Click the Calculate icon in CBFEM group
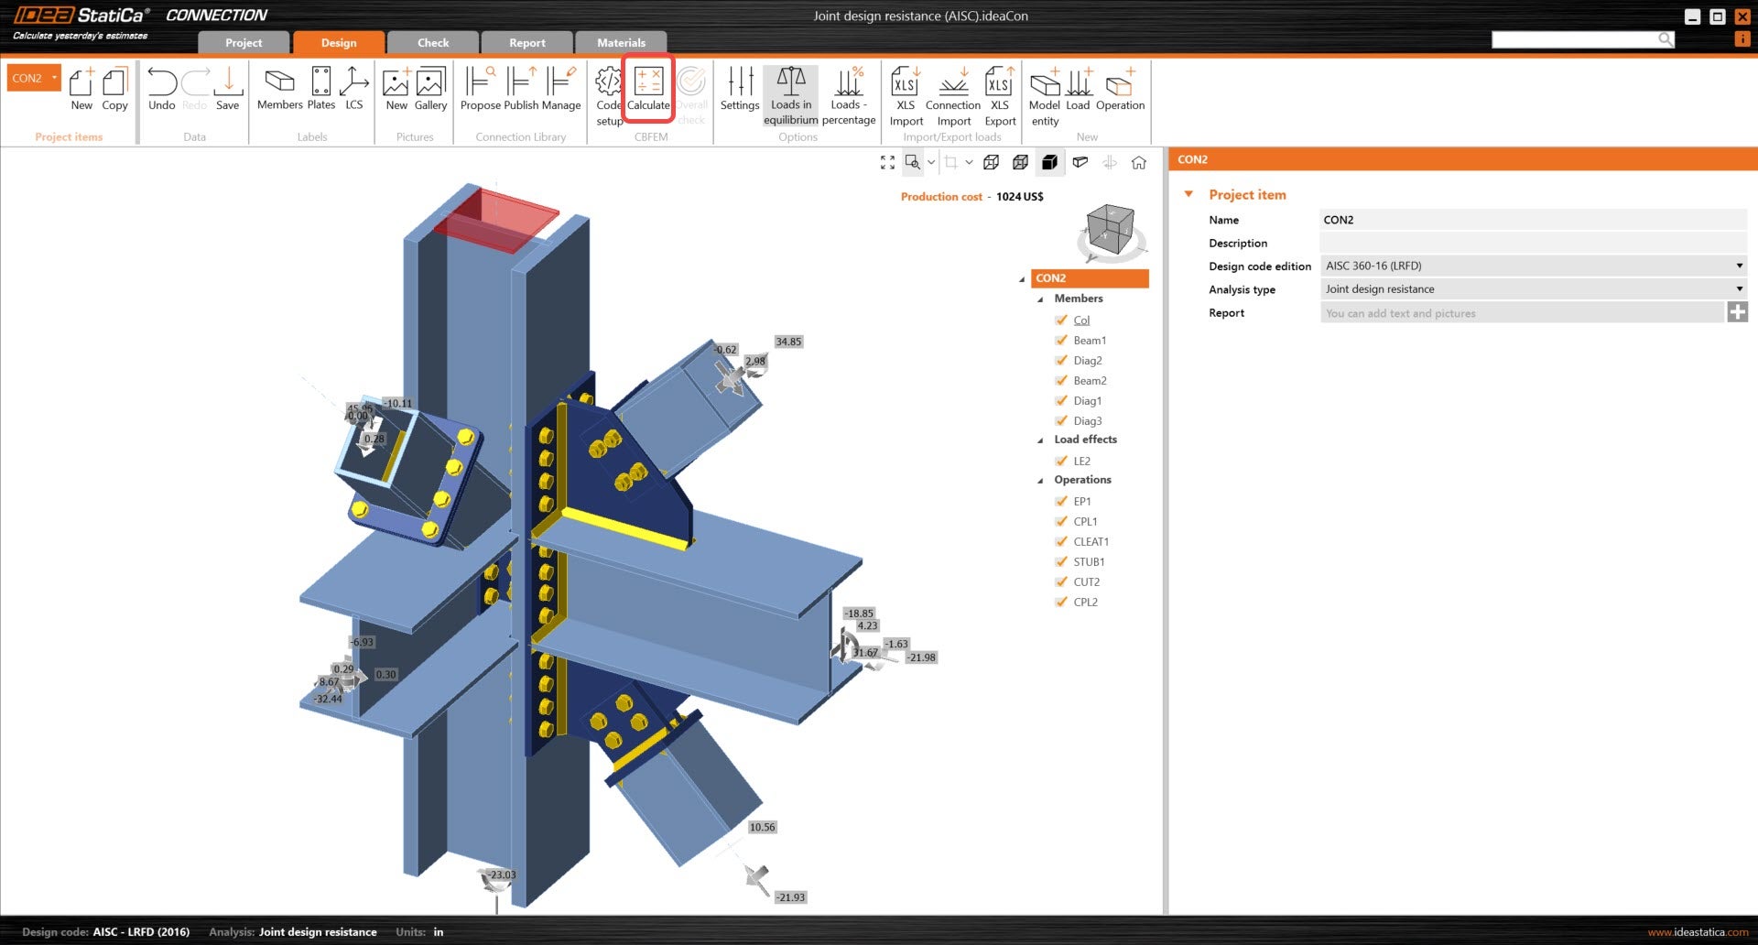Screen dimensions: 1758x945 click(x=648, y=90)
